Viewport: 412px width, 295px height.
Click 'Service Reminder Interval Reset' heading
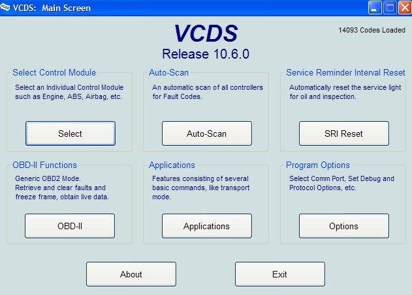tap(345, 72)
